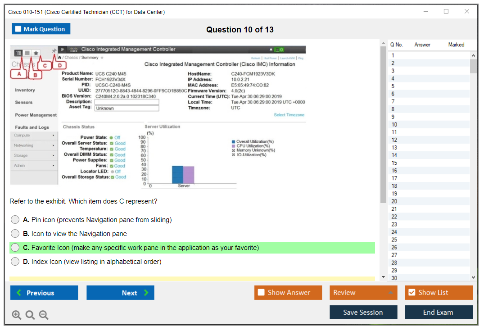This screenshot has width=484, height=331.
Task: Enable the Show Answer checkbox
Action: click(261, 293)
